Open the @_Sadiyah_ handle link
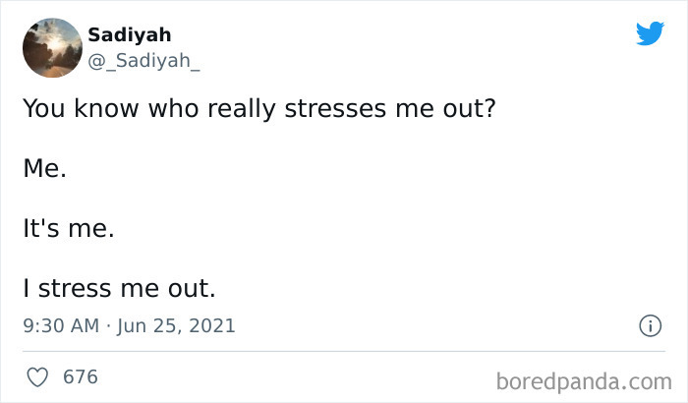The height and width of the screenshot is (403, 688). [144, 60]
